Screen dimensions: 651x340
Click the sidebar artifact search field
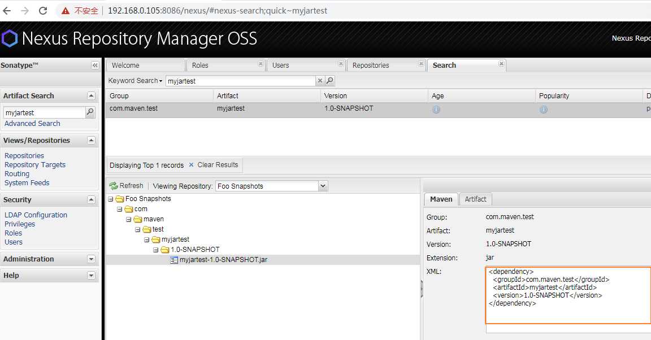(45, 112)
